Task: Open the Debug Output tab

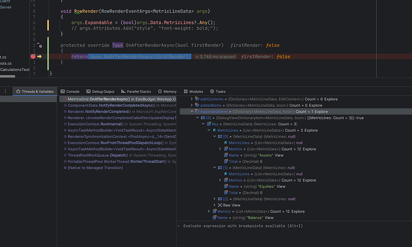Action: pyautogui.click(x=100, y=91)
